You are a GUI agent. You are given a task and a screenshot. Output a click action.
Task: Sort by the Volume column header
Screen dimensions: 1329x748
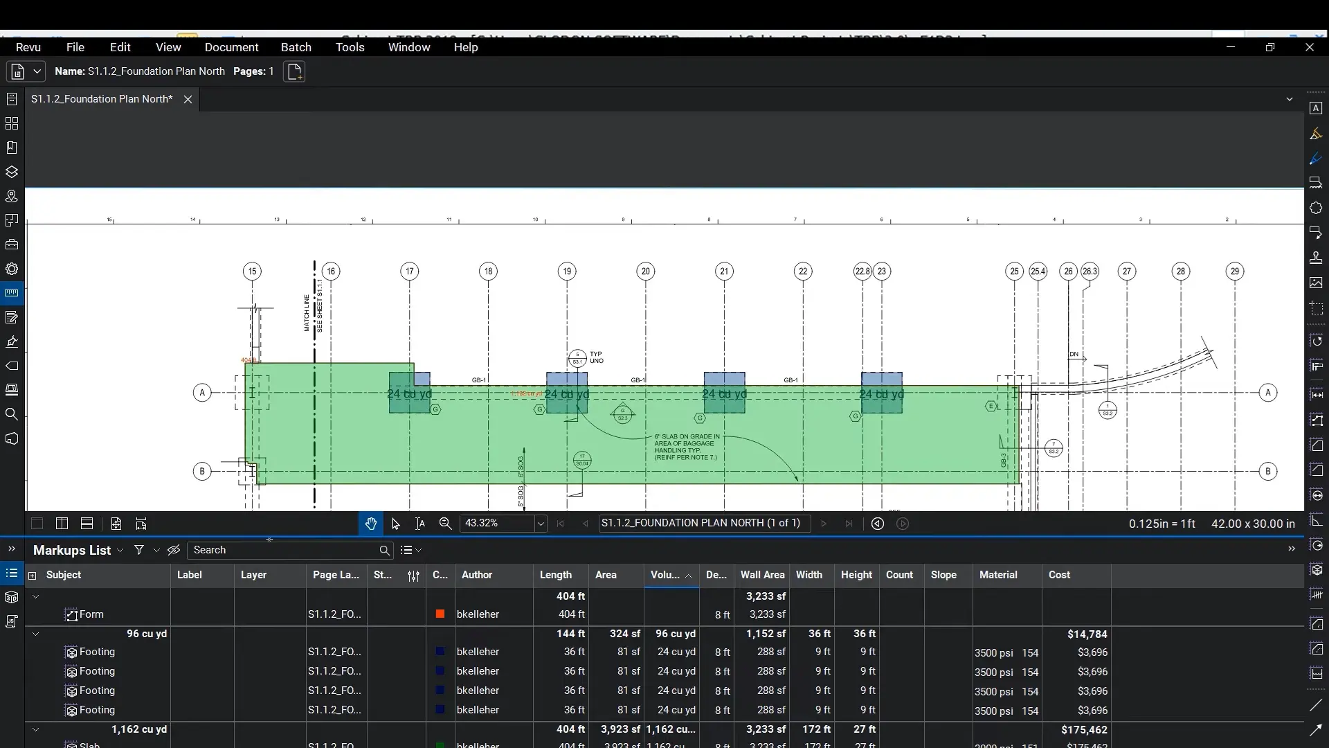click(665, 575)
